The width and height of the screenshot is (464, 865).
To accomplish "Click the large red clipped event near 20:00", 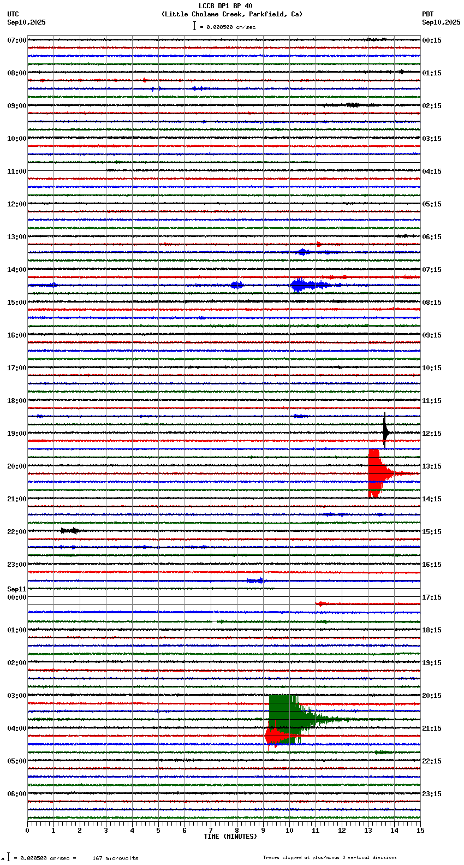I will [x=380, y=473].
